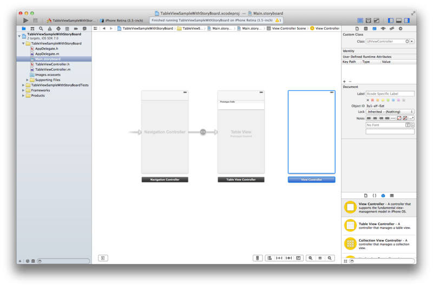Show File Template library tab
Screen dimensions: 433x287
366,196
